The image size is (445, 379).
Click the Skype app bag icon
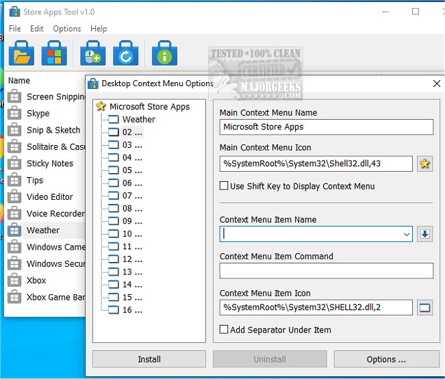(x=14, y=113)
